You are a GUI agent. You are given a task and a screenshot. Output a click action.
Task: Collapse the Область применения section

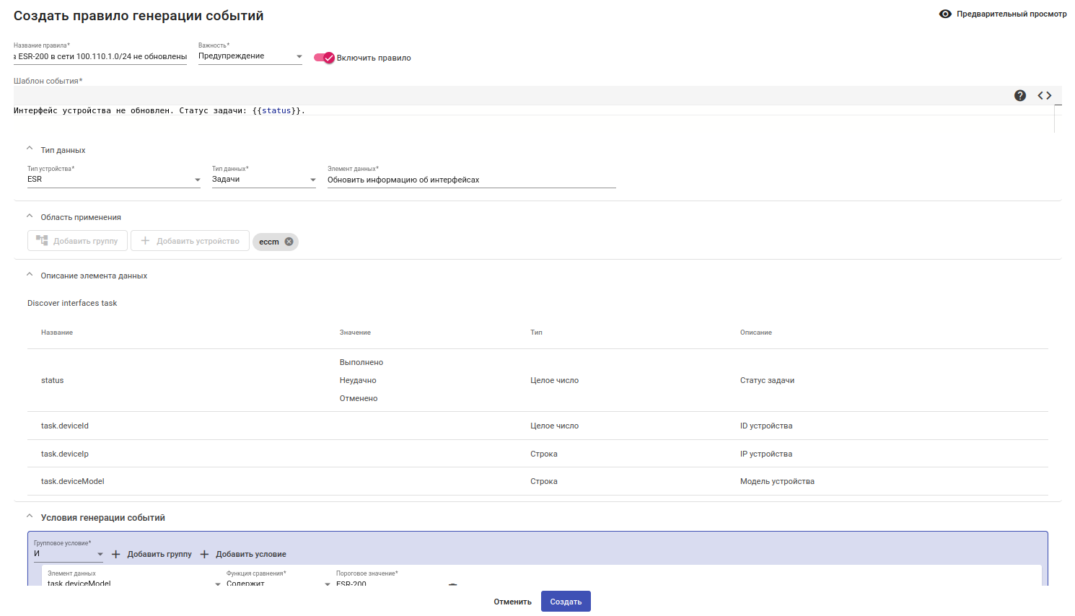click(x=30, y=216)
